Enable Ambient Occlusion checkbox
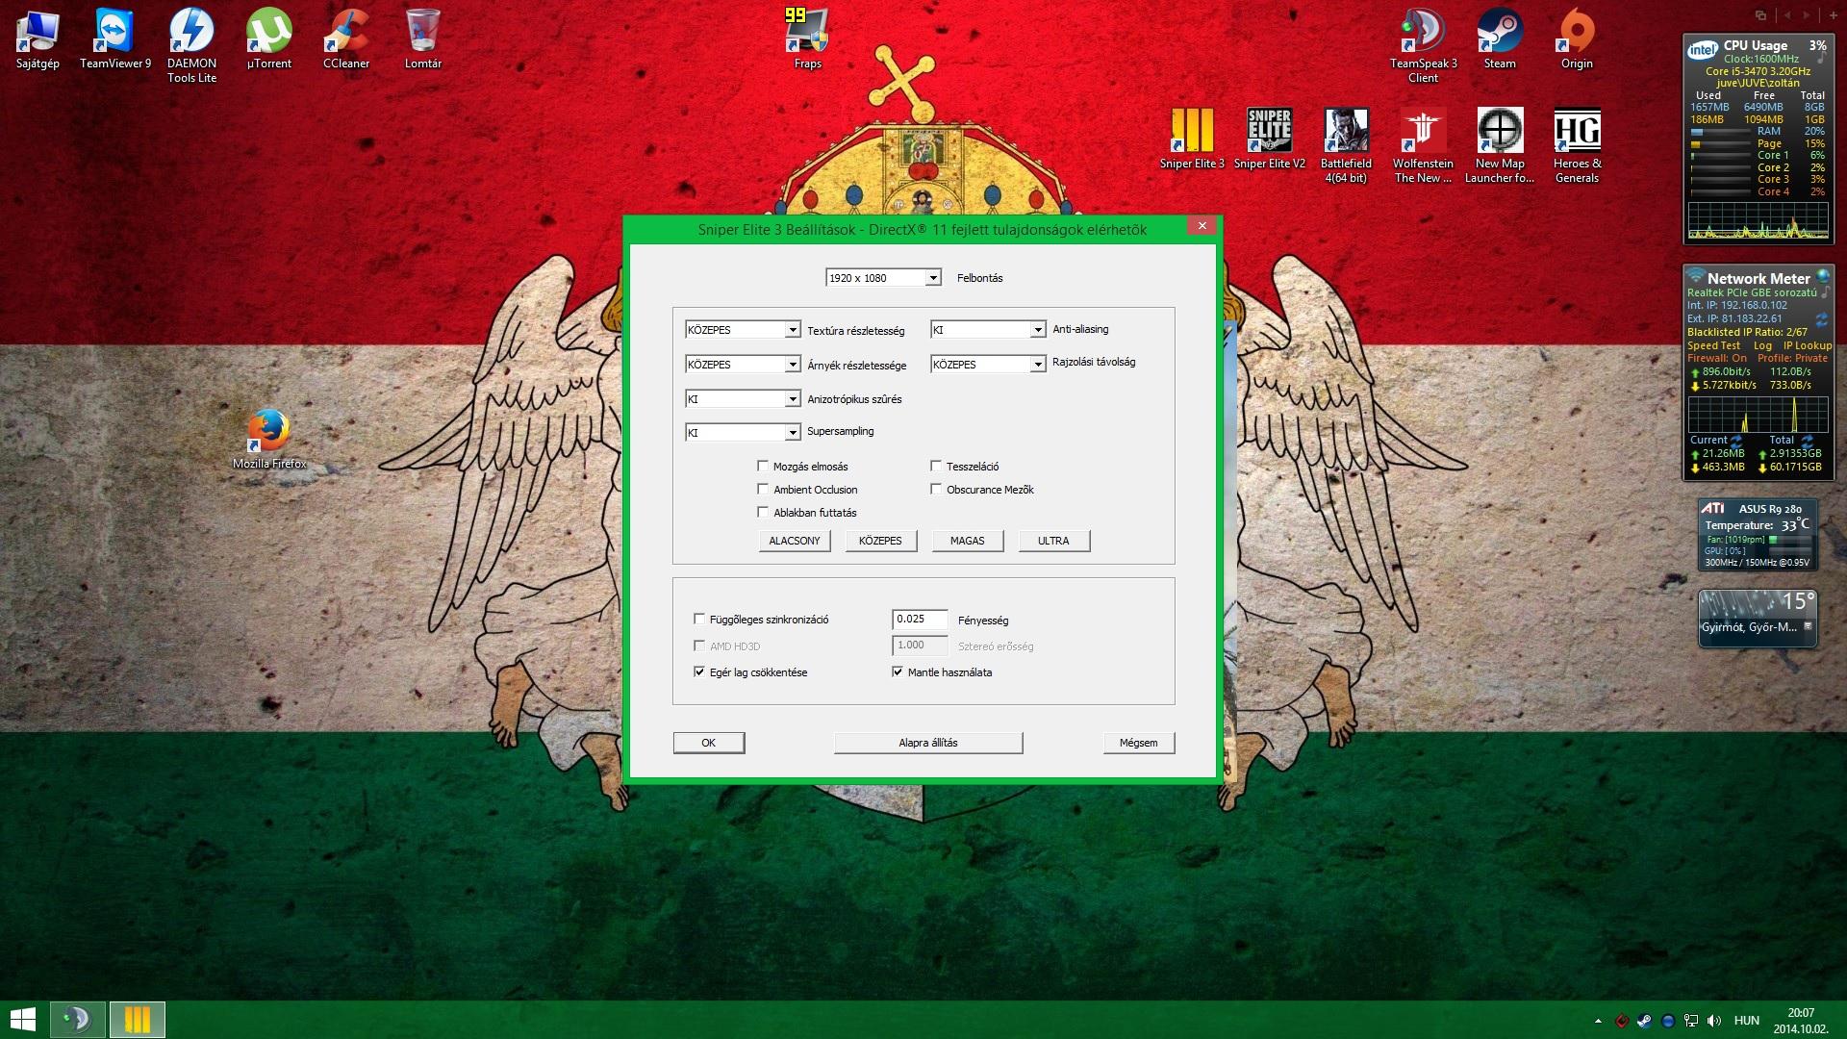The image size is (1847, 1039). point(763,490)
